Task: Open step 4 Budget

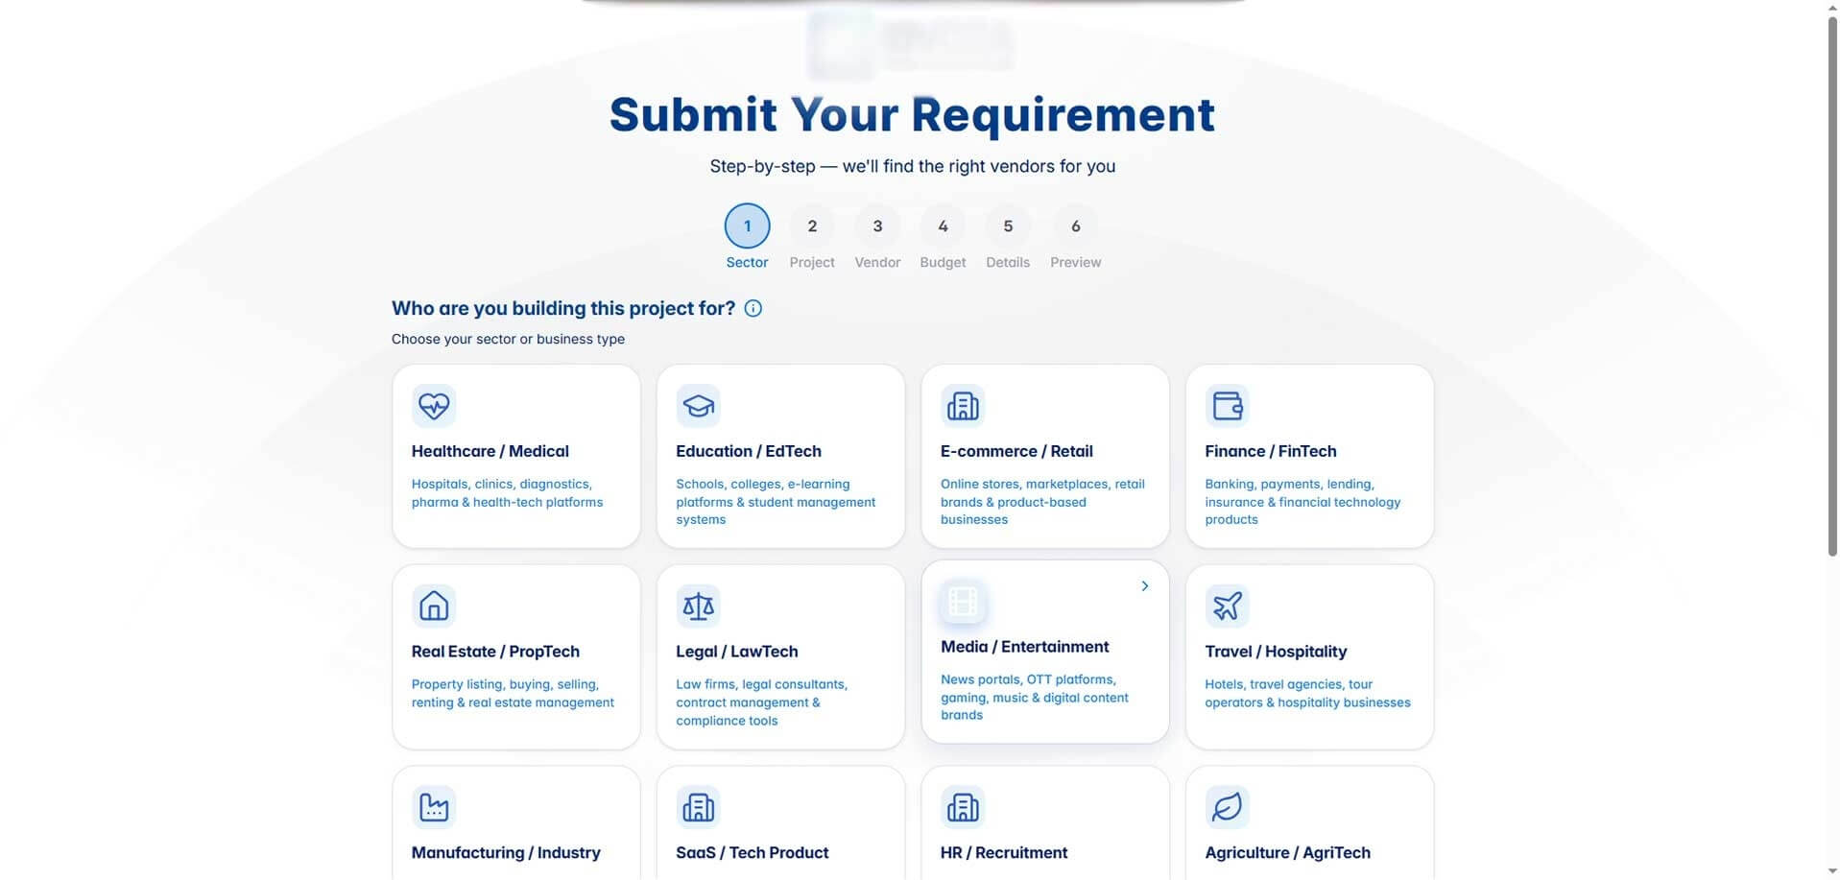Action: [943, 226]
